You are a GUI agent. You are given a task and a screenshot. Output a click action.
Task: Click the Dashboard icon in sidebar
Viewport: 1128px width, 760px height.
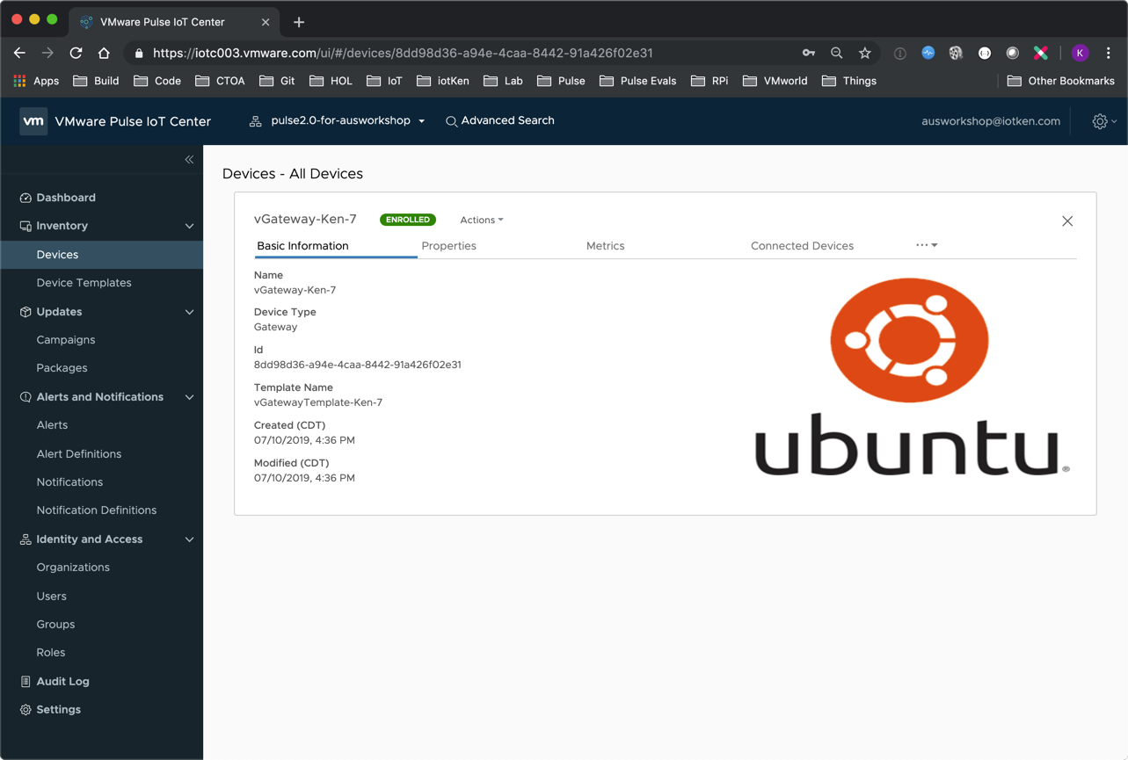click(25, 198)
